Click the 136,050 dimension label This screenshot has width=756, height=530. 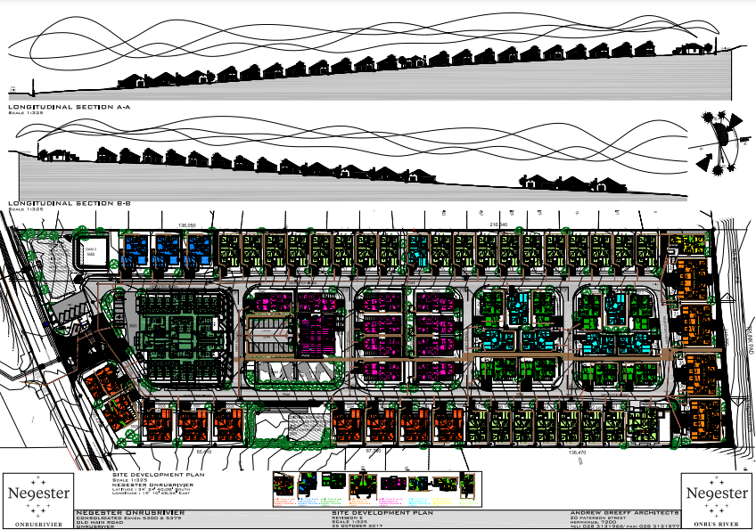point(187,225)
